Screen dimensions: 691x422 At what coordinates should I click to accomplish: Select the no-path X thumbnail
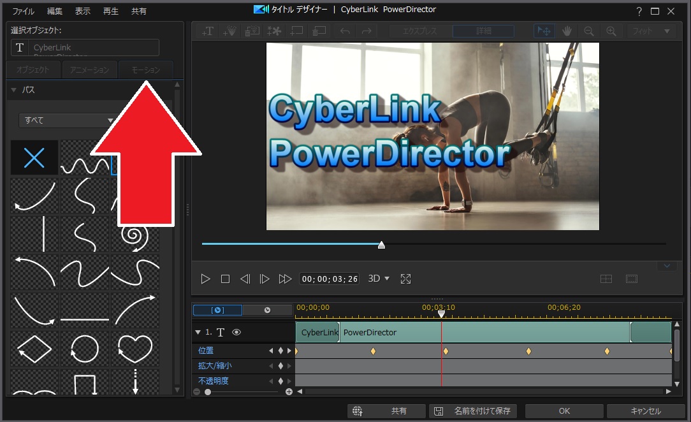pyautogui.click(x=34, y=157)
